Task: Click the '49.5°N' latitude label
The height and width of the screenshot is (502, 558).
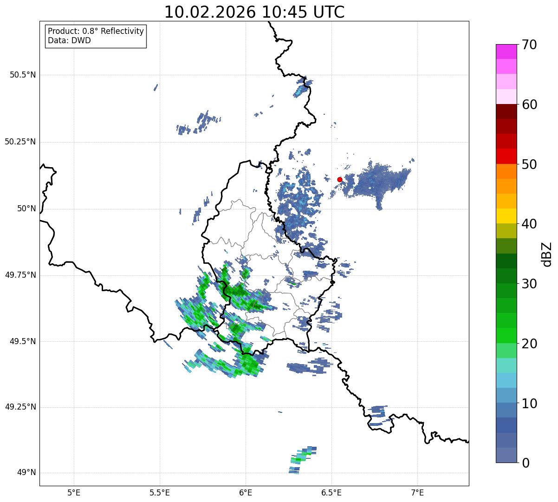Action: 23,341
